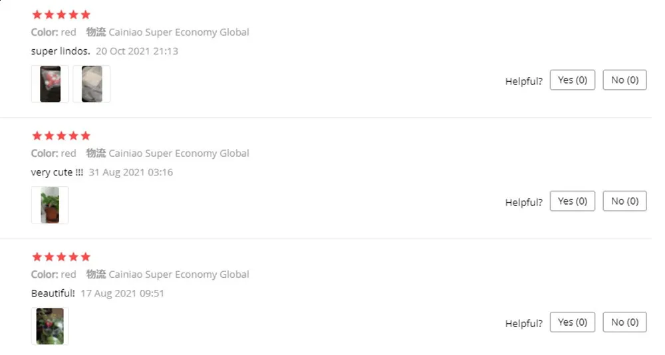
Task: Click the five stars above 'very cute !!!'
Action: (x=61, y=136)
